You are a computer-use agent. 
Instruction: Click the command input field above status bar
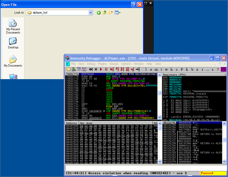click(x=146, y=168)
